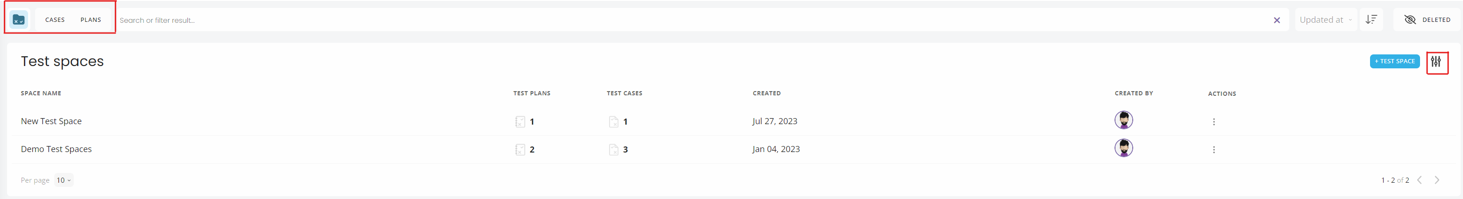1463x199 pixels.
Task: Open the Plans tab
Action: coord(91,20)
